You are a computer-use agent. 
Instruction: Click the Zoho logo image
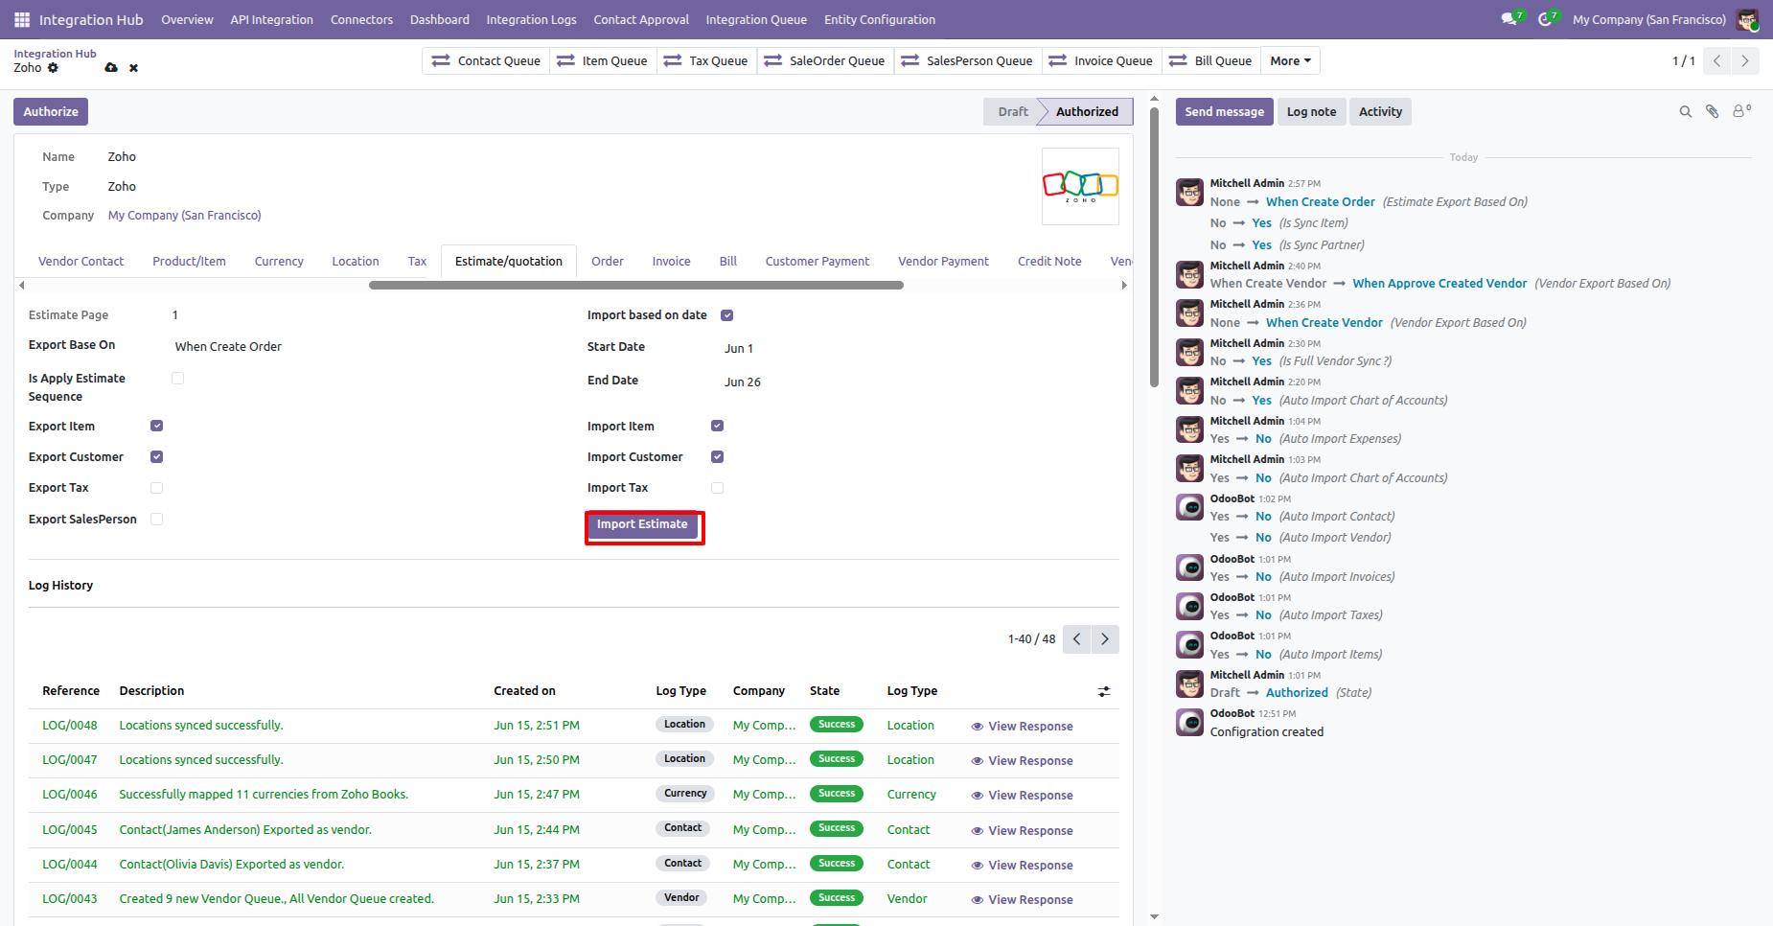click(x=1080, y=186)
